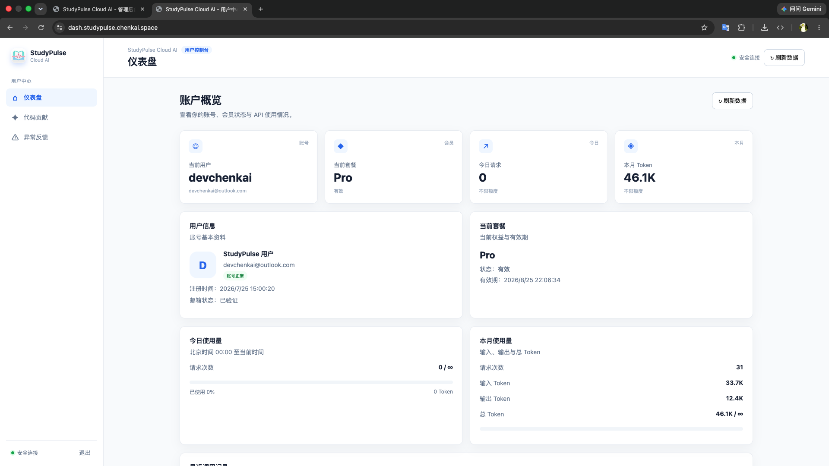Go forward in browser history
Viewport: 829px width, 466px height.
pos(25,28)
